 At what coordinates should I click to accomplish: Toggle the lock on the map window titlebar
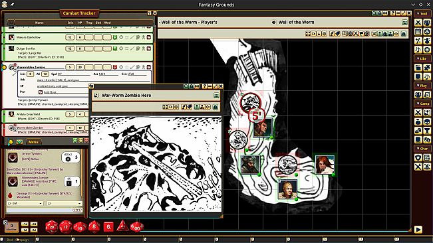[379, 13]
